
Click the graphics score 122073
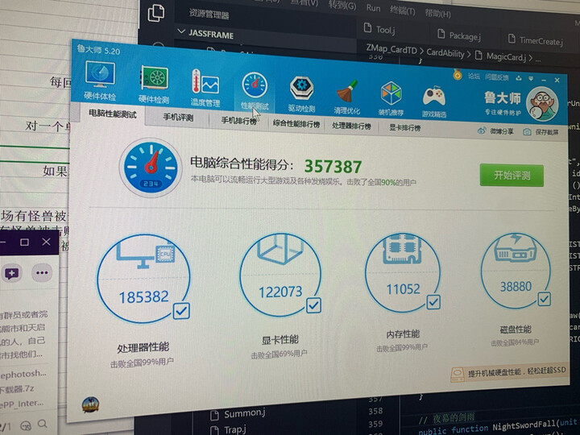point(280,292)
